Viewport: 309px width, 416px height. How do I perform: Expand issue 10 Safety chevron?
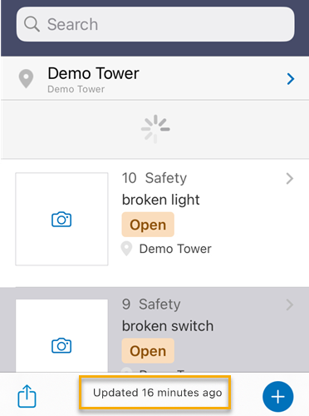290,179
